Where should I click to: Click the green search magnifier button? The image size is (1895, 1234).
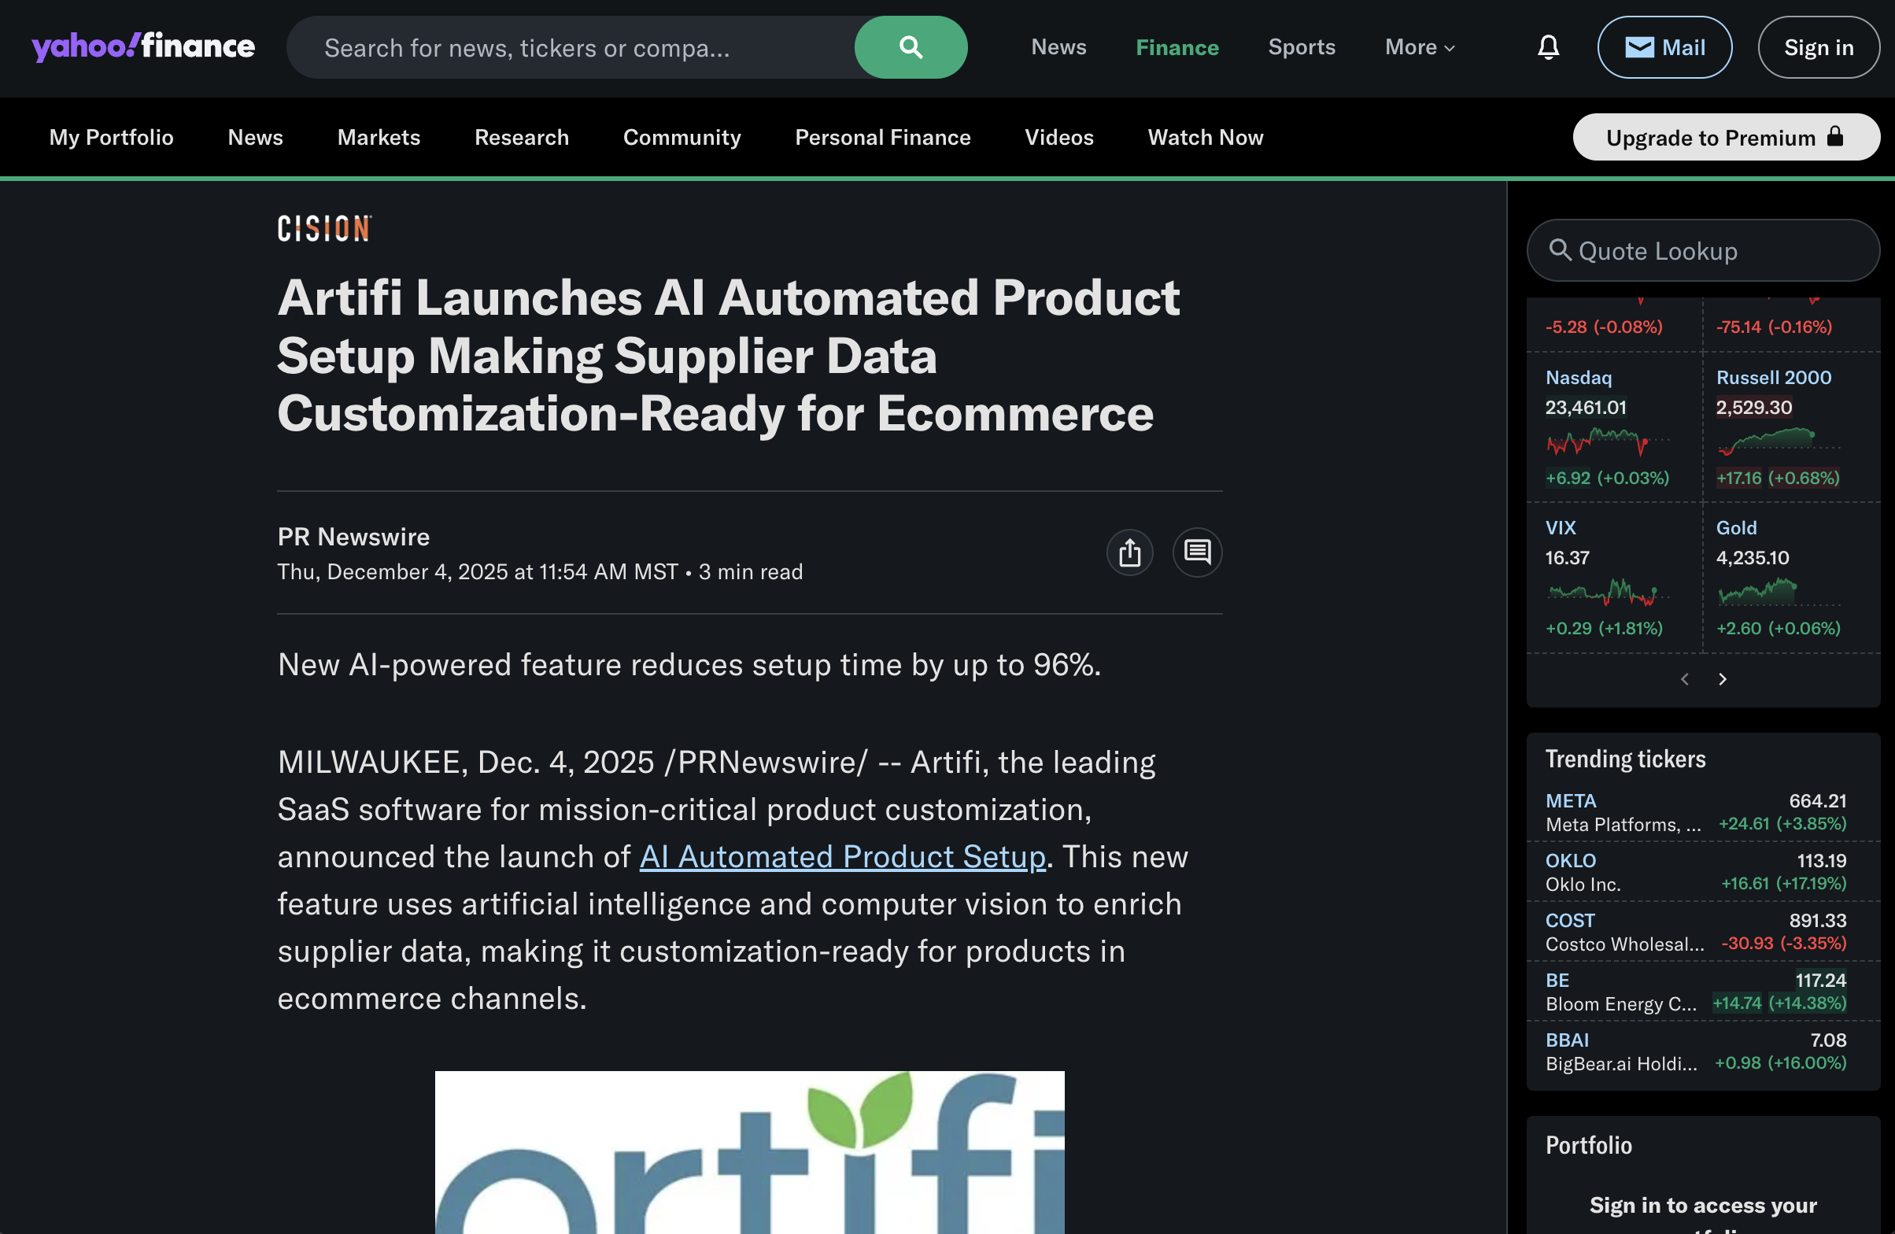click(910, 48)
